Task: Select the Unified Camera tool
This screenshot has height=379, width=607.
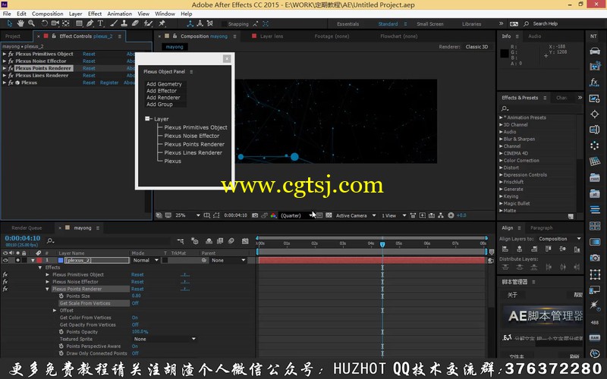Action: click(x=55, y=23)
